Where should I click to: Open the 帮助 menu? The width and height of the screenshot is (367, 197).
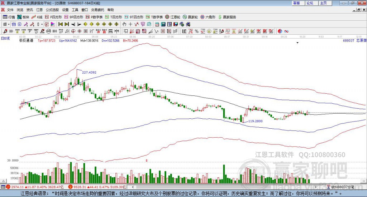pos(110,10)
